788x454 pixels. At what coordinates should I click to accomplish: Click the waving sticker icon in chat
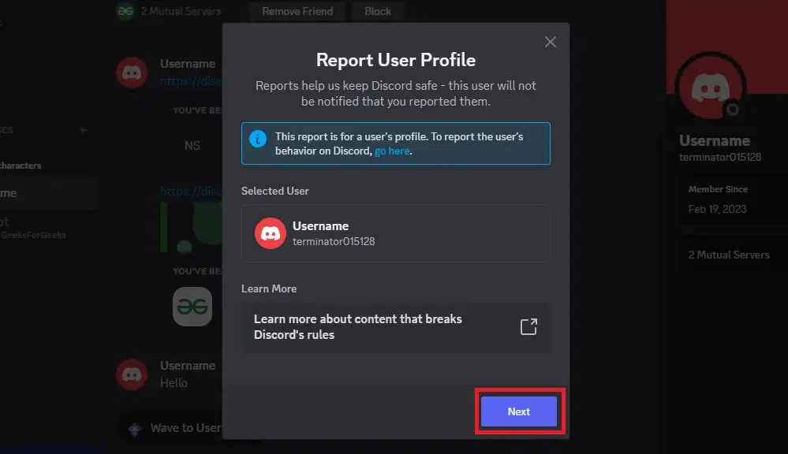tap(135, 429)
